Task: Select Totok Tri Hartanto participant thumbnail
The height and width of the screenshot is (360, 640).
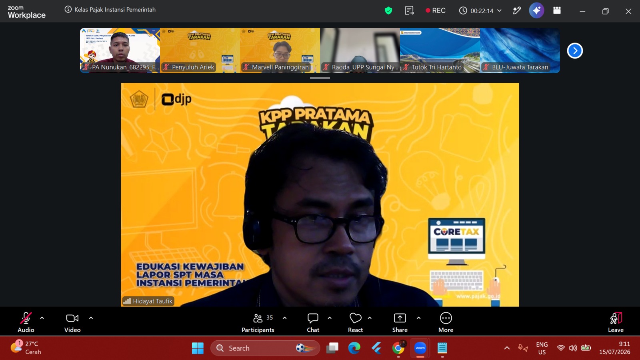Action: click(x=440, y=50)
